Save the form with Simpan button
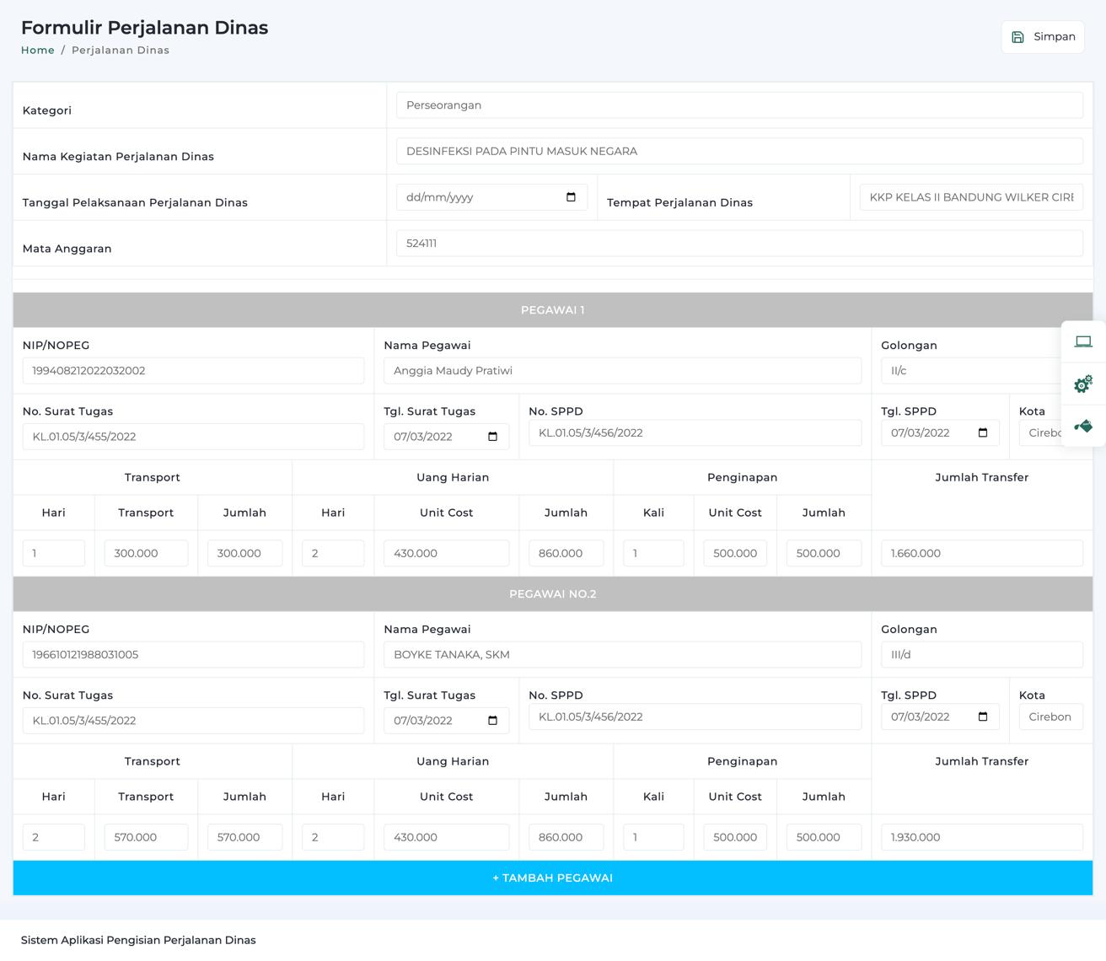Image resolution: width=1106 pixels, height=961 pixels. [1043, 37]
